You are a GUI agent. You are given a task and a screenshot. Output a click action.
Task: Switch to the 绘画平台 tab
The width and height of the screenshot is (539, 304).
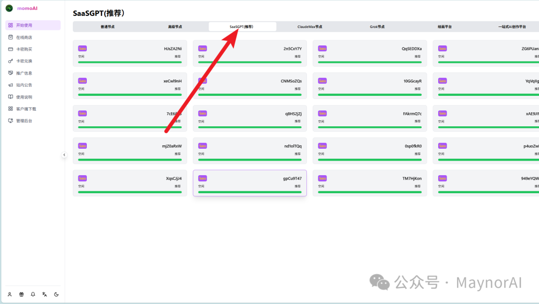445,26
